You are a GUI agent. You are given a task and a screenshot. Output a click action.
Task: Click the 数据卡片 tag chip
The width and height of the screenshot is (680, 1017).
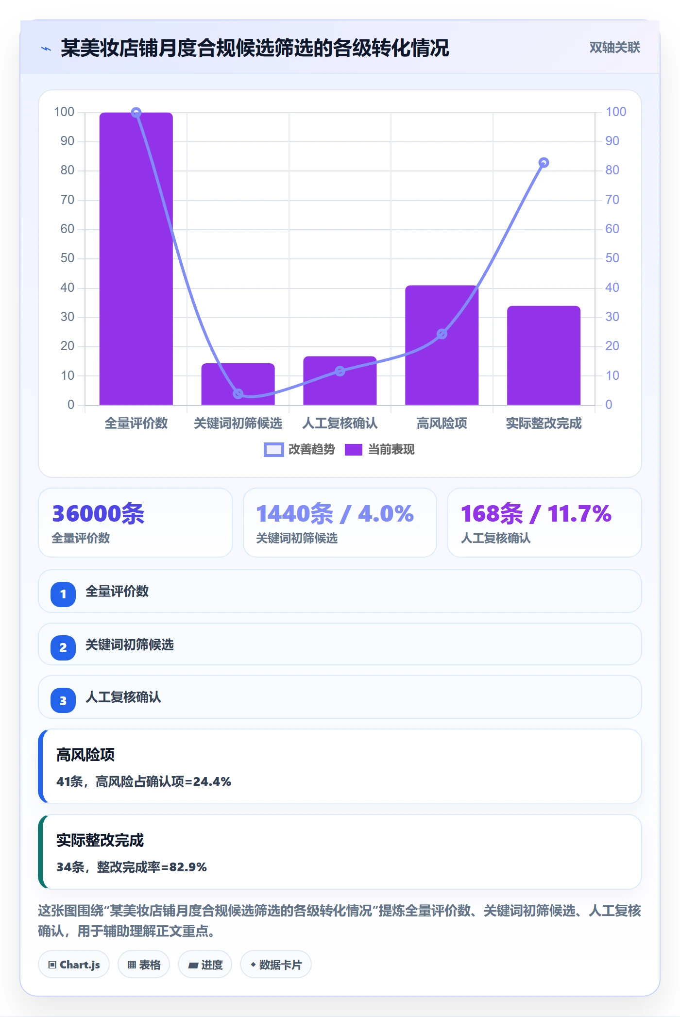tap(276, 965)
